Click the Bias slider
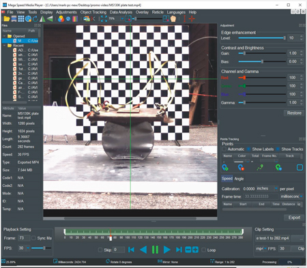 click(x=262, y=61)
